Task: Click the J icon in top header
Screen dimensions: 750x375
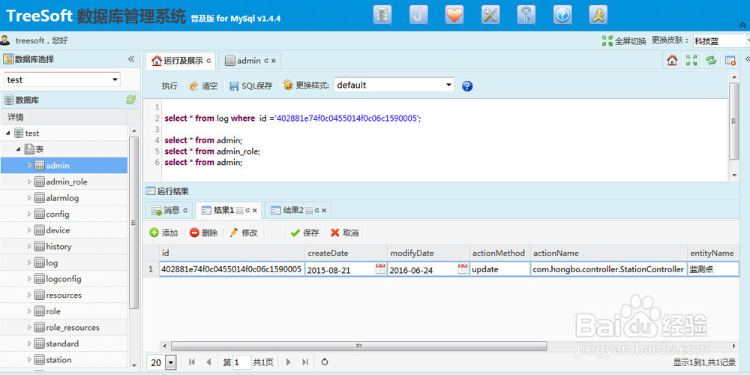Action: (x=418, y=15)
